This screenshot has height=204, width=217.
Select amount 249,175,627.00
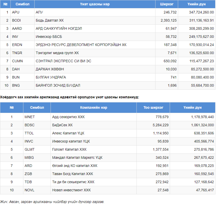point(201,37)
